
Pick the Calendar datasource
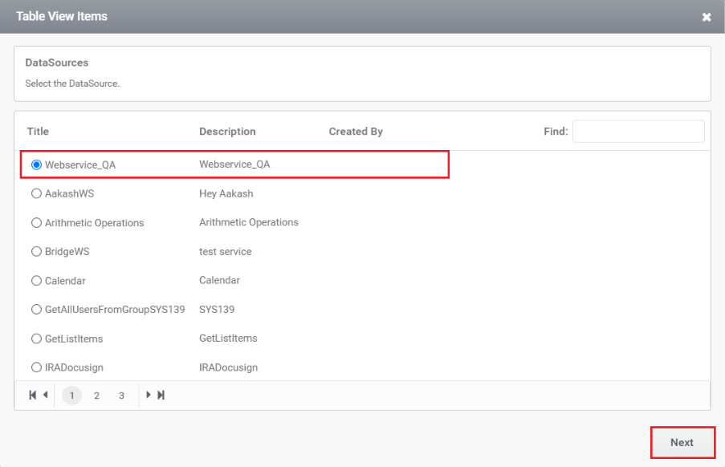pyautogui.click(x=36, y=280)
